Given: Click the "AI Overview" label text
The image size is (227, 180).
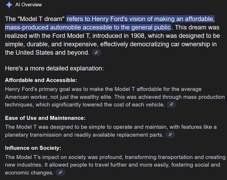Looking at the screenshot, I should click(29, 5).
